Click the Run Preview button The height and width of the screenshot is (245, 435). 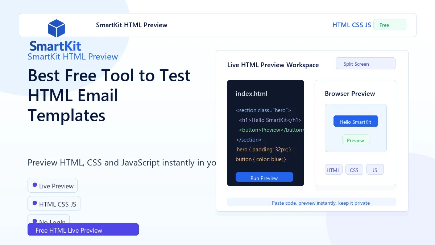264,177
